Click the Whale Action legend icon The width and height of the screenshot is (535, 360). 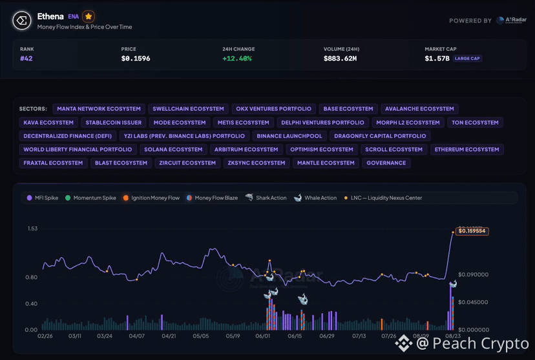(x=298, y=198)
